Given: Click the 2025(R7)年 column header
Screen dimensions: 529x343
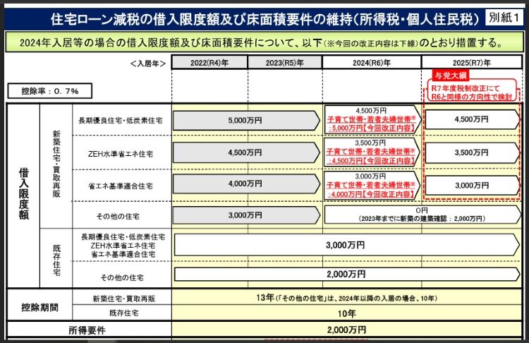Looking at the screenshot, I should click(472, 63).
